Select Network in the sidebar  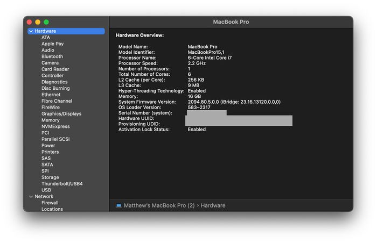click(x=44, y=196)
